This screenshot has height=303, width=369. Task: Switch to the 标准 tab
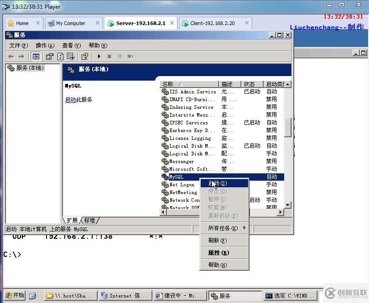coord(90,221)
